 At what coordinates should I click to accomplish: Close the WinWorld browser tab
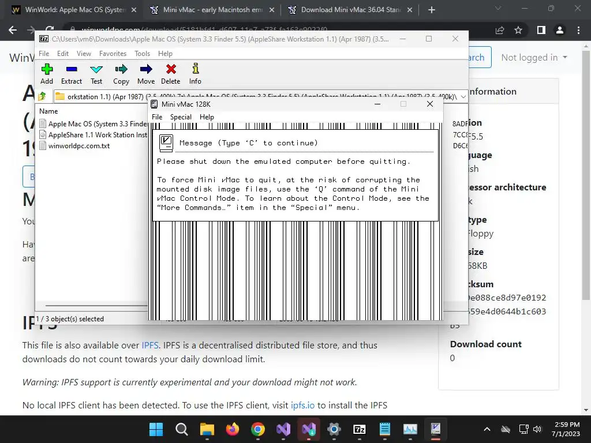pyautogui.click(x=134, y=10)
